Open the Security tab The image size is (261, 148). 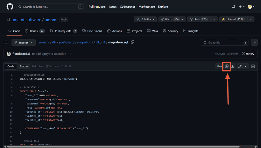(x=171, y=31)
